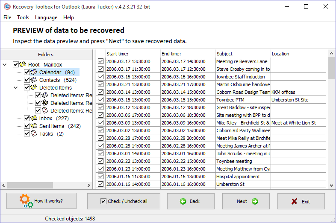Select the Contacts (524) folder label
Screen dimensions: 336x223
[x=58, y=80]
